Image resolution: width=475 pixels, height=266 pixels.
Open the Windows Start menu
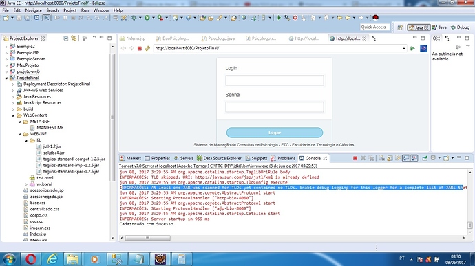click(9, 259)
